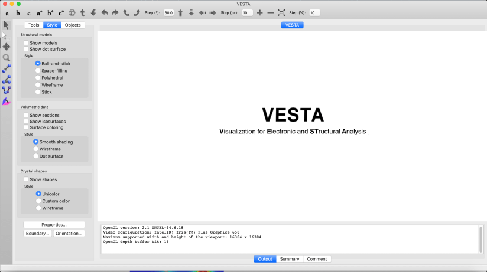Switch to the Tools tab
Image resolution: width=487 pixels, height=272 pixels.
34,25
